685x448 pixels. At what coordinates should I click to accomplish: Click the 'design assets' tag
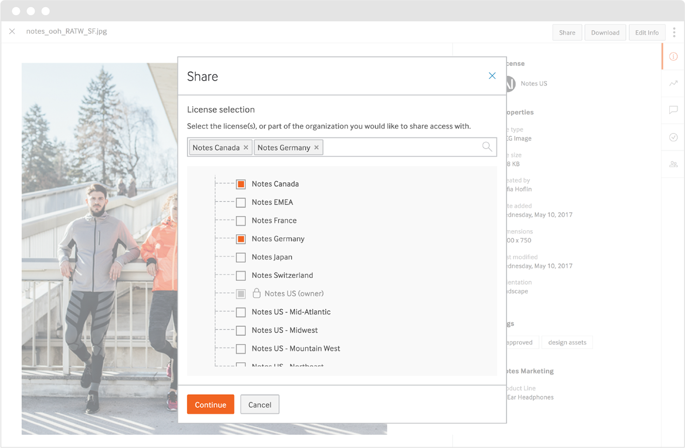click(567, 342)
